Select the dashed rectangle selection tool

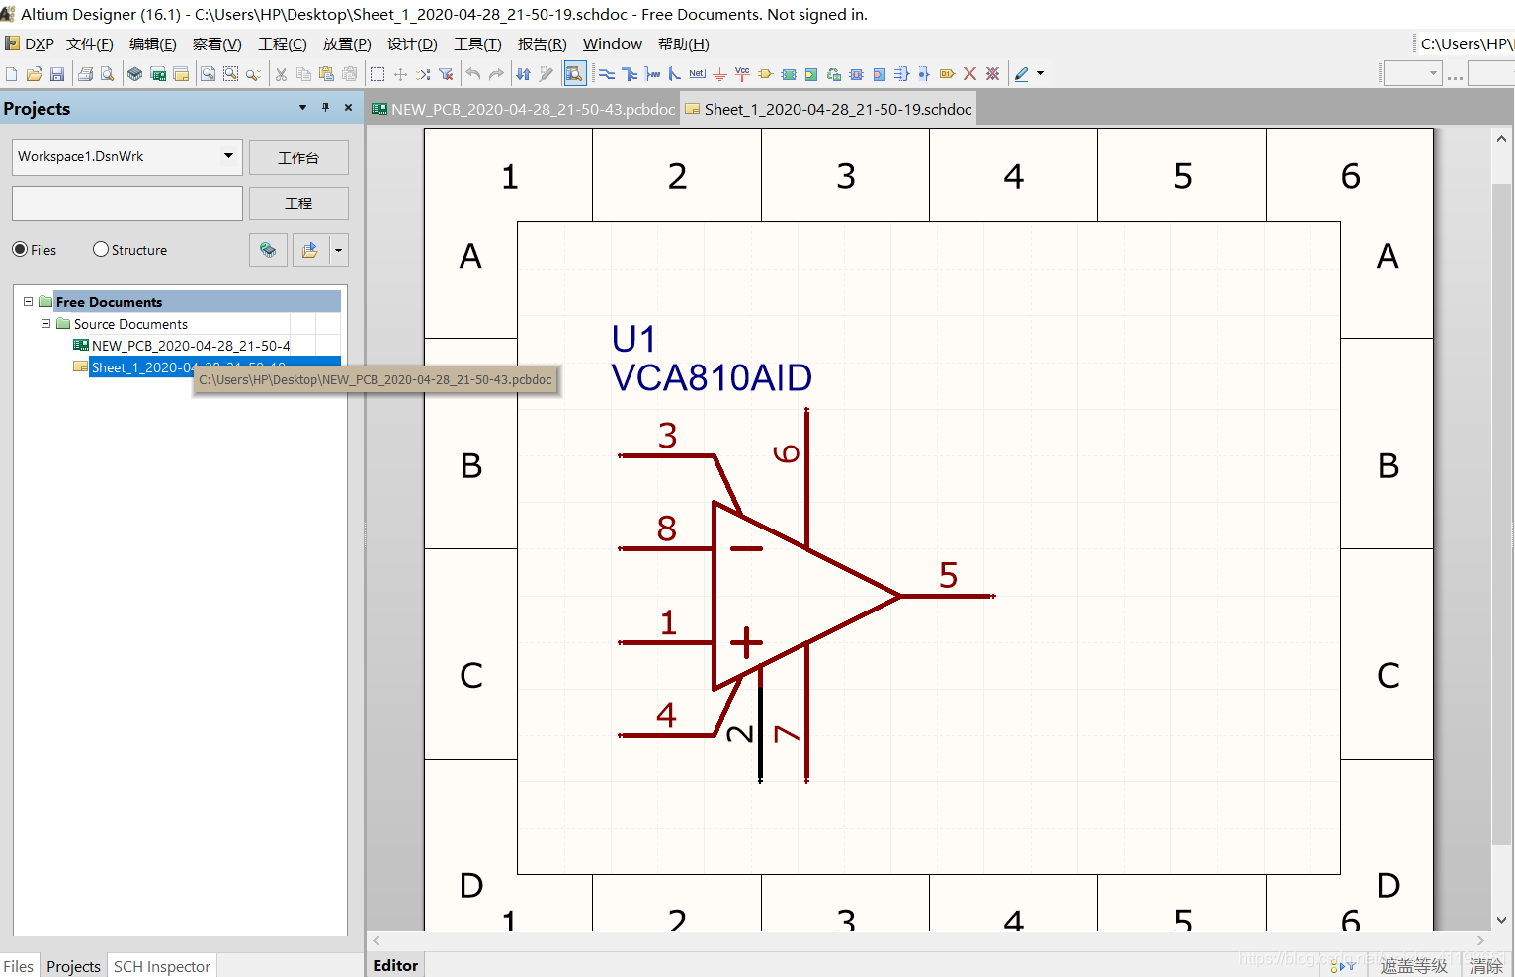point(378,74)
